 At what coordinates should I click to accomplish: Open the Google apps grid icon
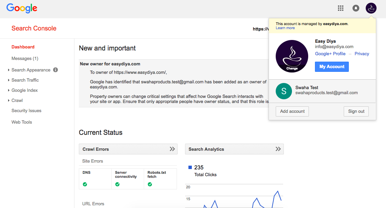[x=340, y=8]
